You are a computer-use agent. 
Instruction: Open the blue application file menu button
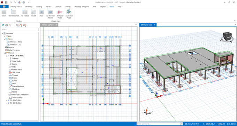point(4,7)
